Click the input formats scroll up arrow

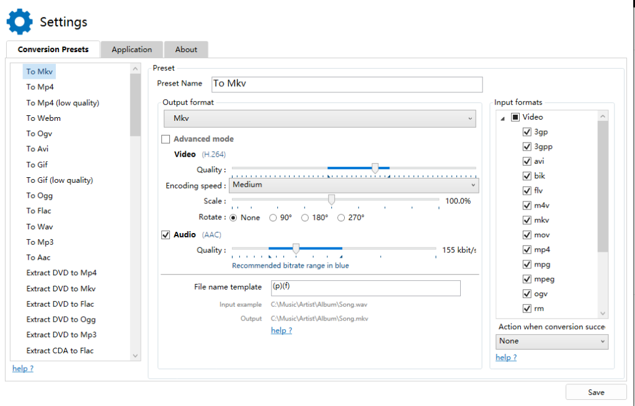(603, 117)
